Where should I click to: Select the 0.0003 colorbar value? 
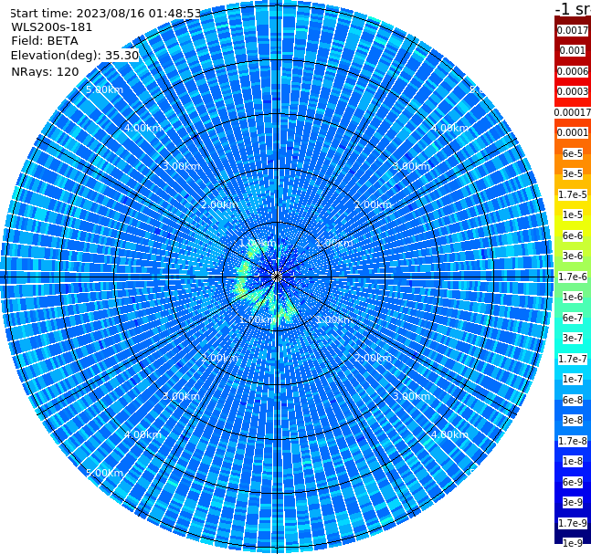click(x=573, y=91)
